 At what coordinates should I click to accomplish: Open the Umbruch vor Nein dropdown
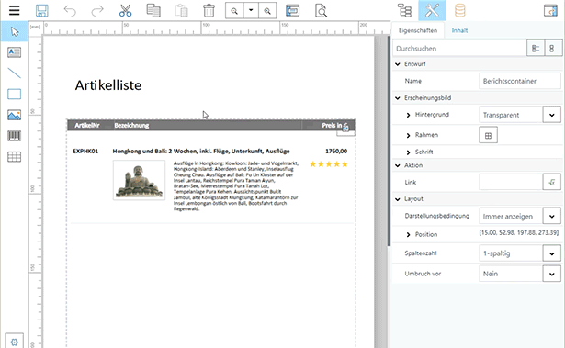(x=551, y=274)
